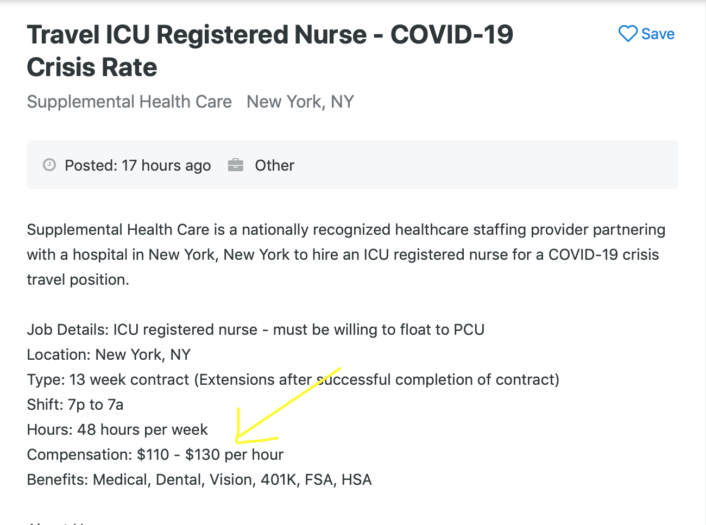706x525 pixels.
Task: Click the Hours: 48 hours per week line
Action: point(117,429)
